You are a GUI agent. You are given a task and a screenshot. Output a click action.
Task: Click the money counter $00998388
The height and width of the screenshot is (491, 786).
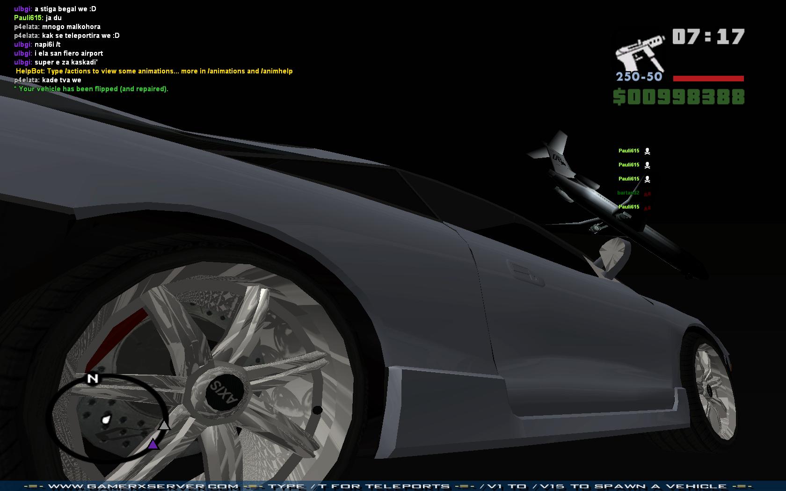679,97
